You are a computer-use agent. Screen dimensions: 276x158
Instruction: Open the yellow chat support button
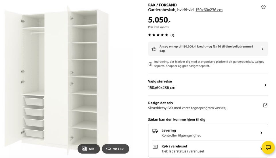pyautogui.click(x=268, y=148)
